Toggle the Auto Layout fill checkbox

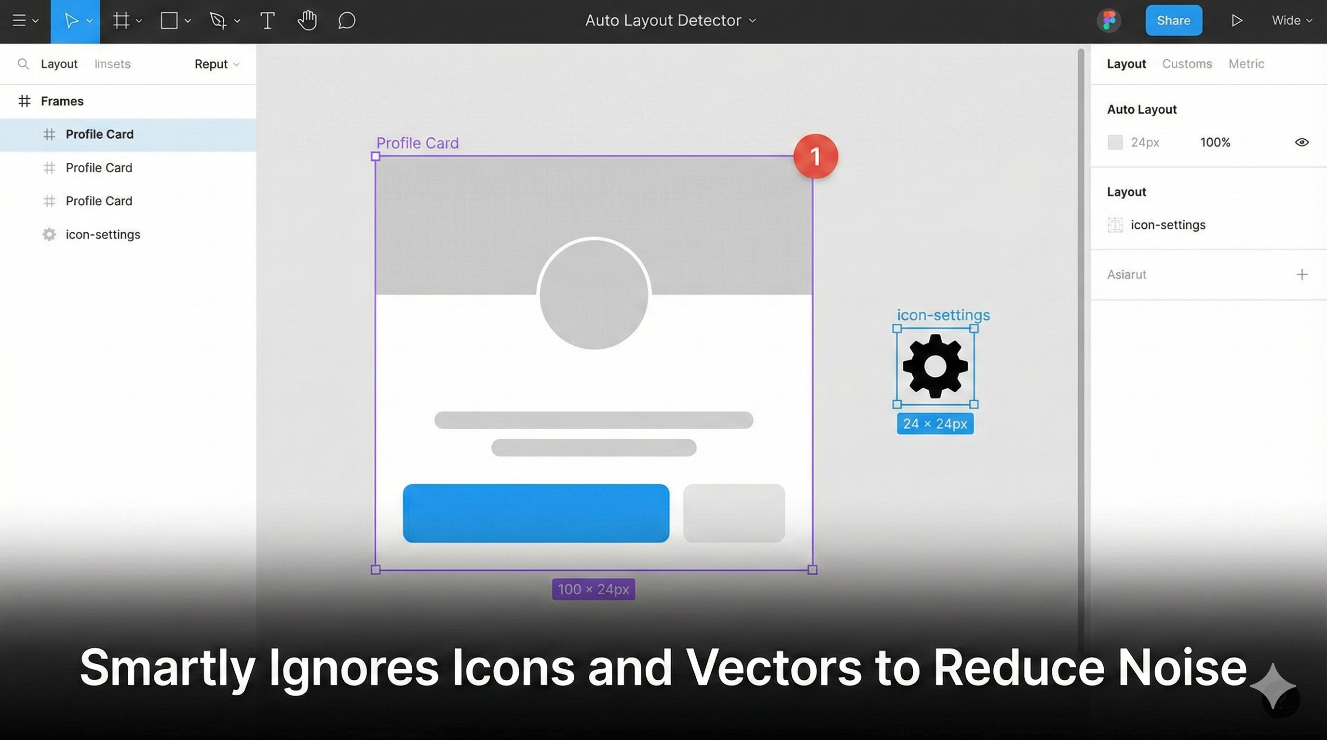(1115, 142)
